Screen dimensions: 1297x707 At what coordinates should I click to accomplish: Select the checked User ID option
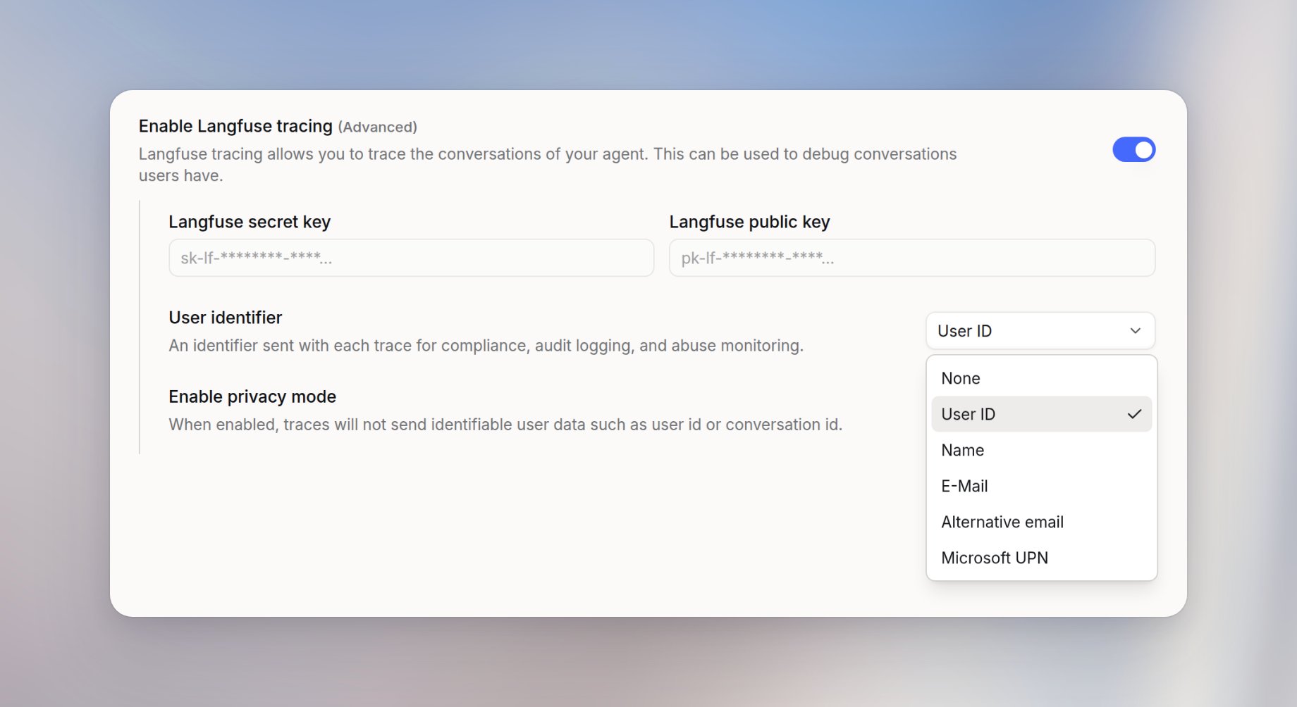point(1041,414)
